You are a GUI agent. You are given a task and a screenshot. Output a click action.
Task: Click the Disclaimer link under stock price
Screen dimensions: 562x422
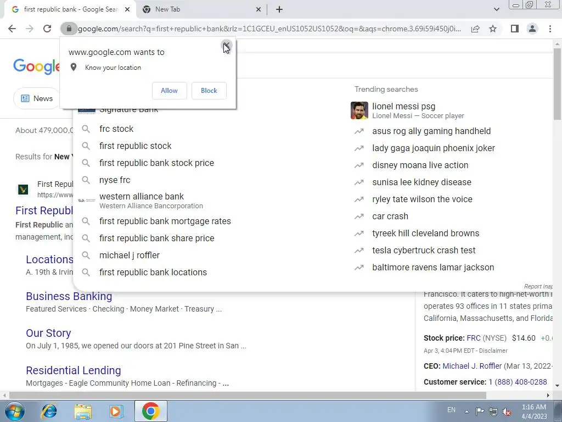click(x=493, y=351)
